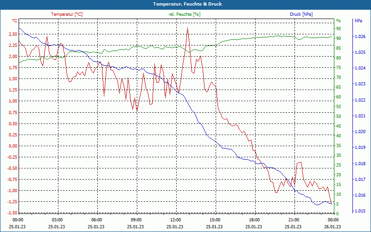The height and width of the screenshot is (232, 371).
Task: Click the 26.01.23 date label
Action: (x=333, y=226)
